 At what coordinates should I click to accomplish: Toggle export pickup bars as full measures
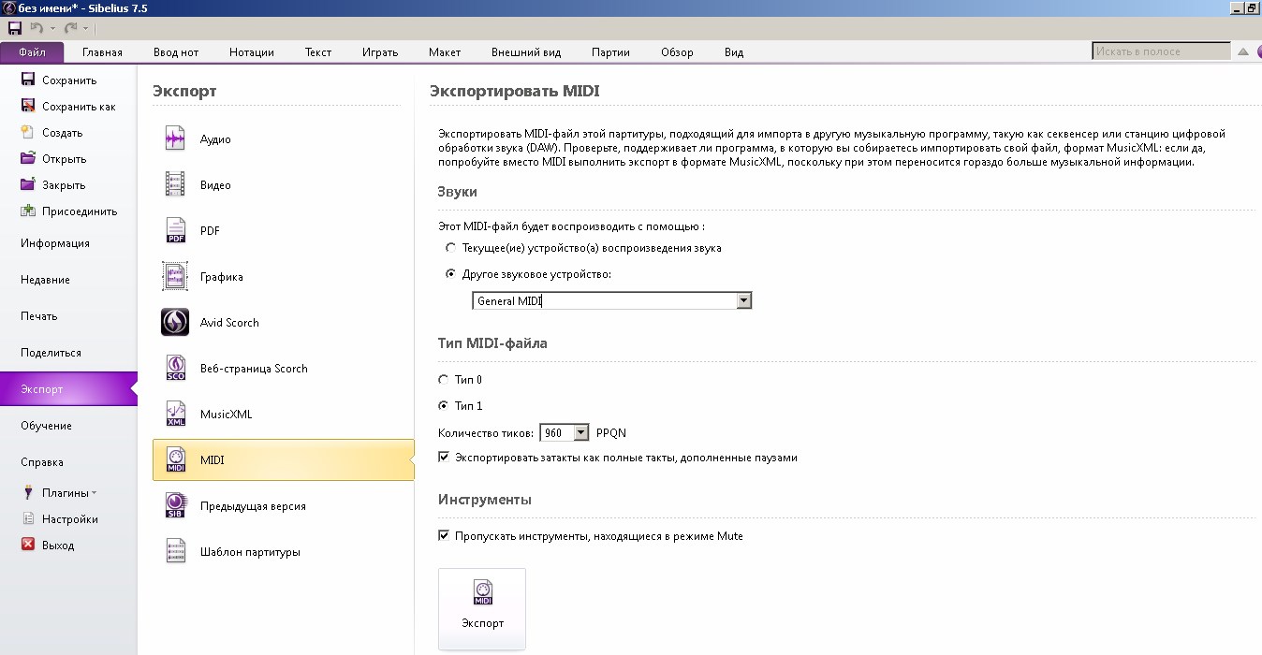445,458
